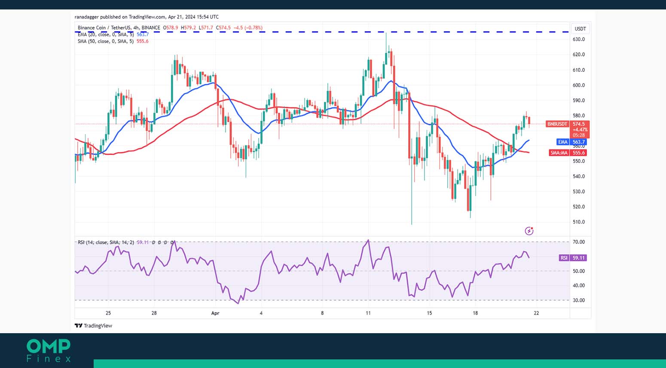
Task: Click the 28 date label on time axis
Action: click(154, 313)
